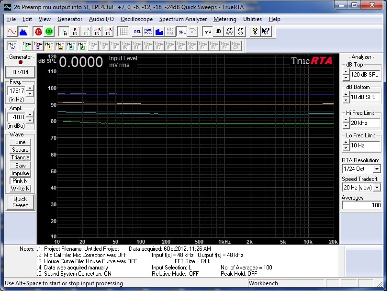Click the red STOP icon

pyautogui.click(x=38, y=32)
